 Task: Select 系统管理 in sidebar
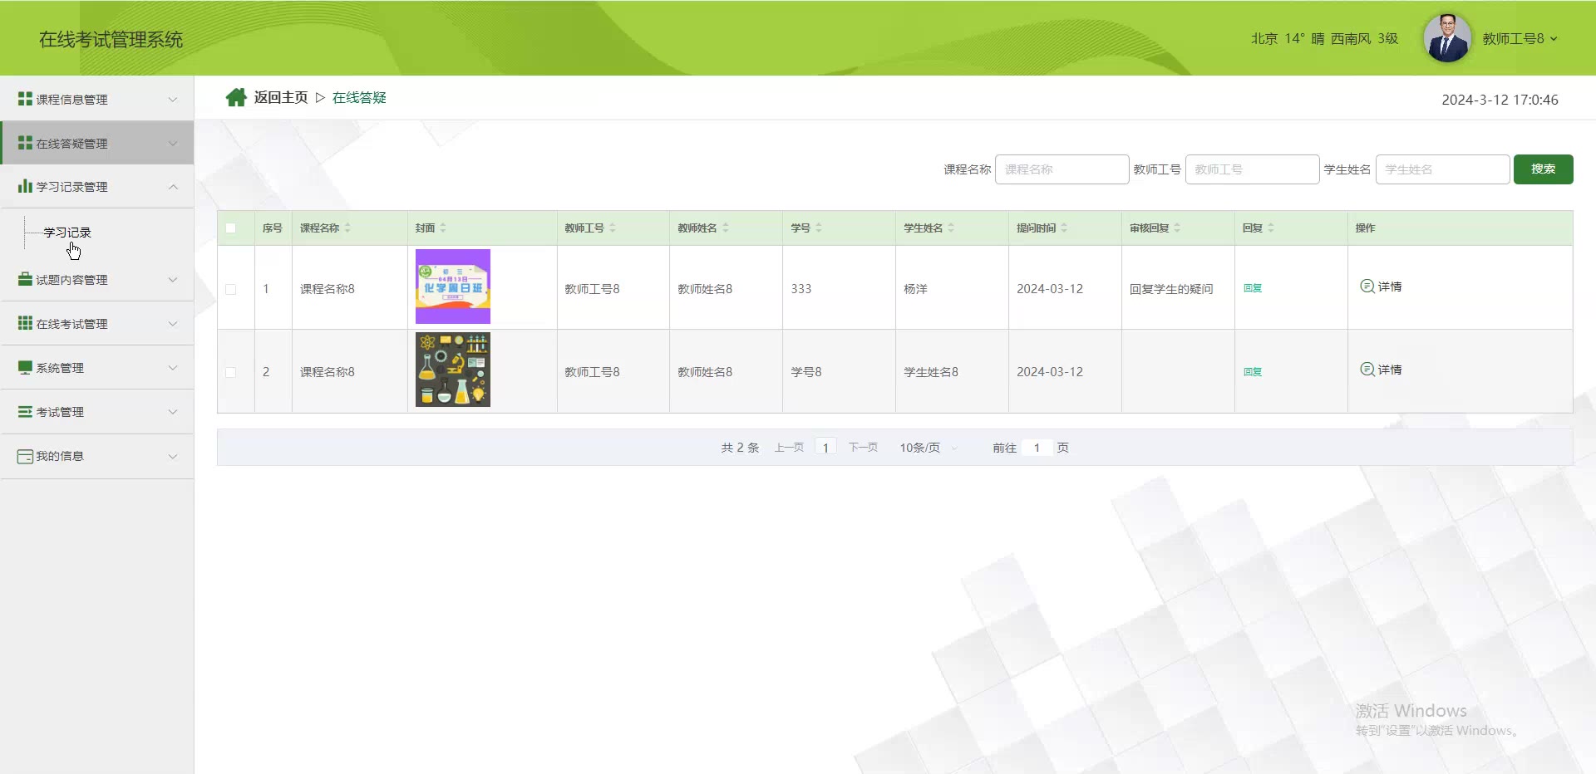point(97,367)
